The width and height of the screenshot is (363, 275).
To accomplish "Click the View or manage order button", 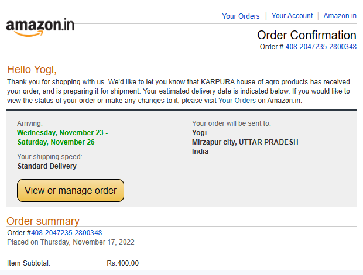I will 70,190.
